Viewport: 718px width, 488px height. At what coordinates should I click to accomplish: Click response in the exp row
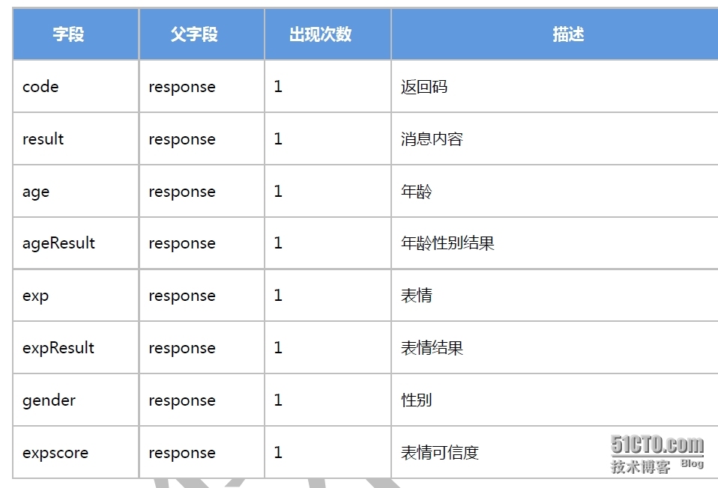click(x=182, y=296)
